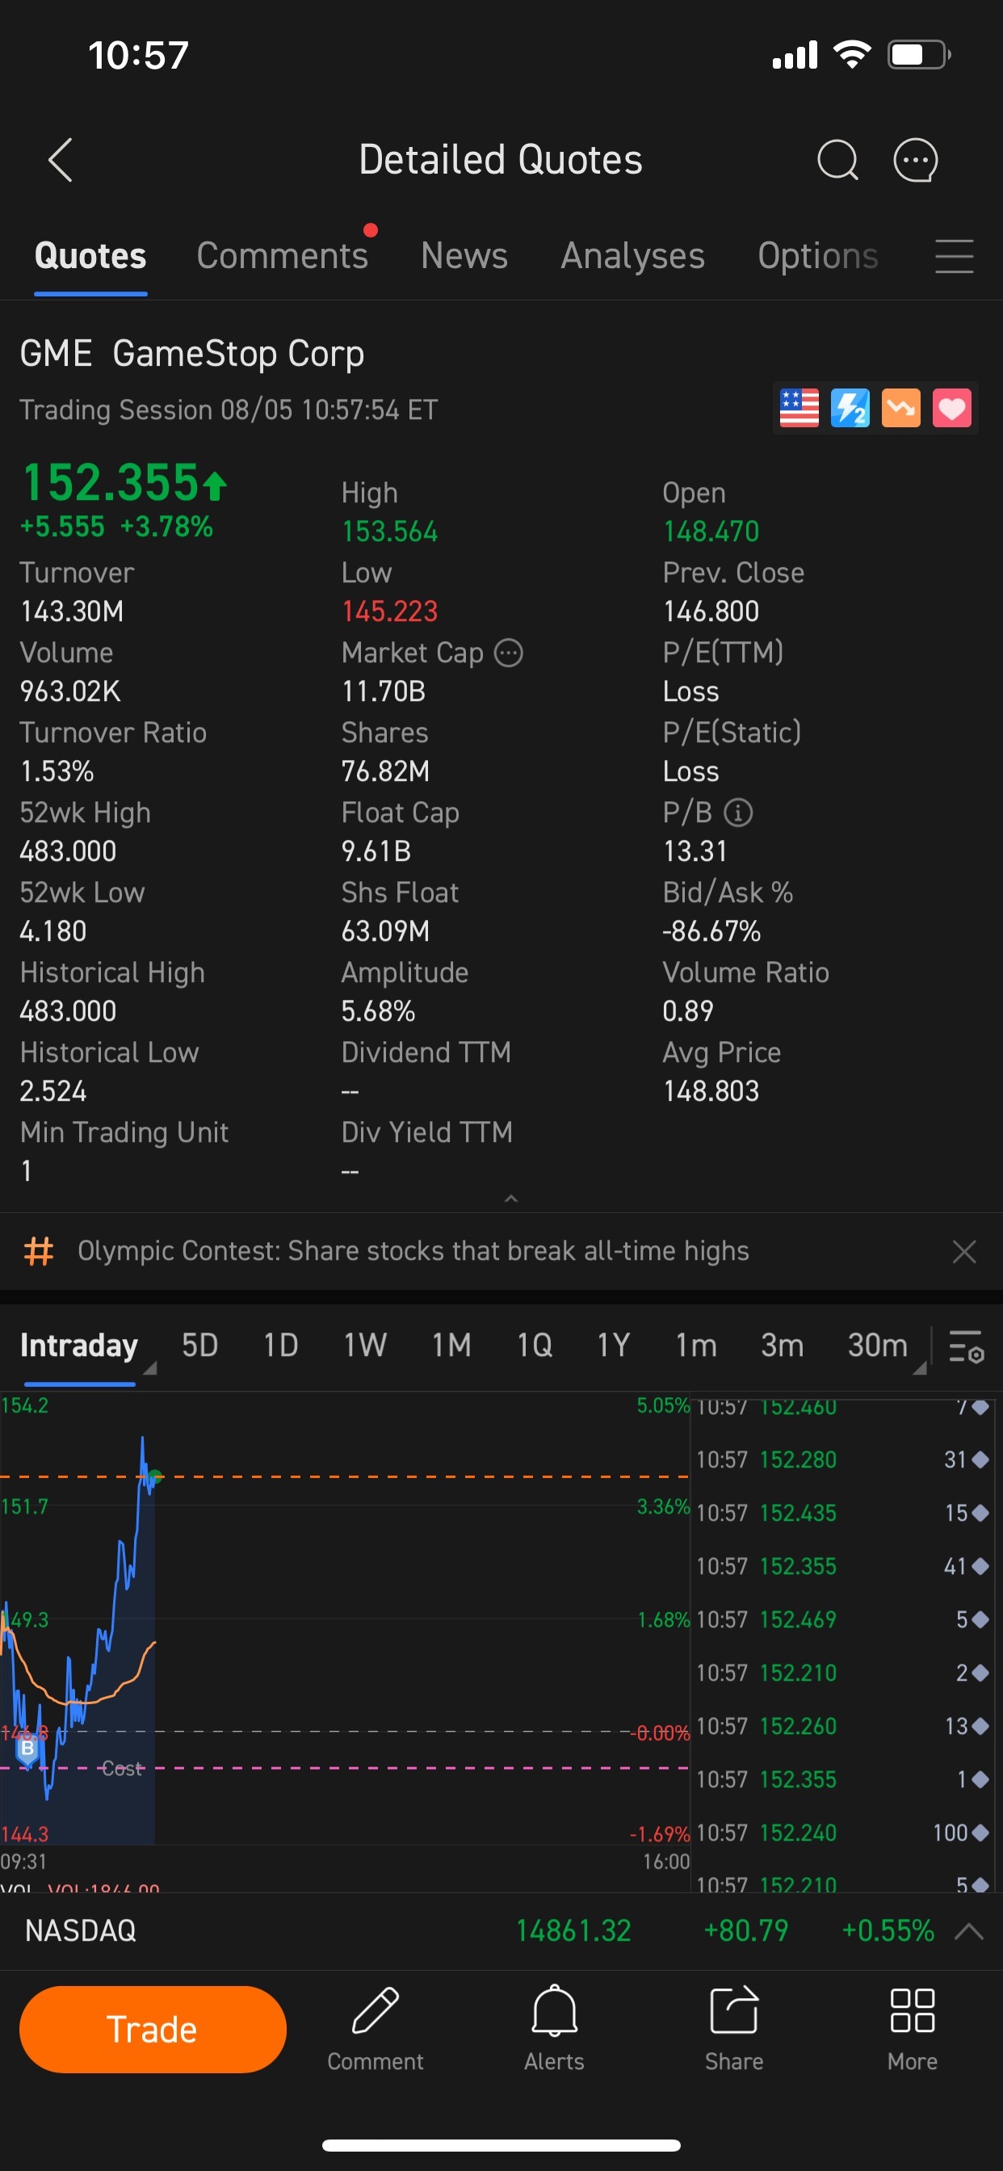Toggle the pink heart watchlist icon
This screenshot has width=1003, height=2171.
951,409
